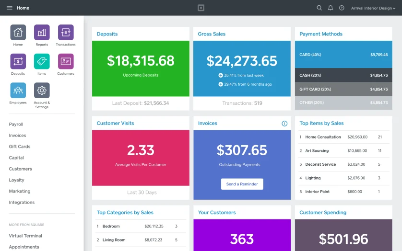This screenshot has height=251, width=402.
Task: Click the dark CASH (20%) bar
Action: [343, 75]
